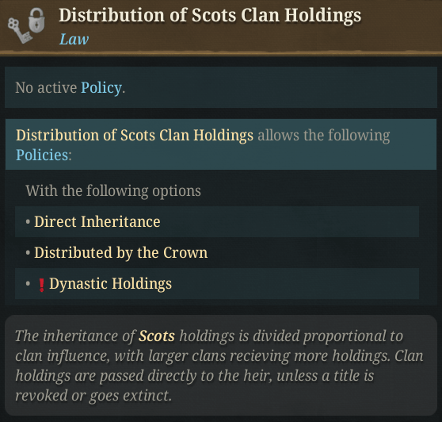This screenshot has width=442, height=422.
Task: Open the blue Law category link
Action: pos(74,39)
